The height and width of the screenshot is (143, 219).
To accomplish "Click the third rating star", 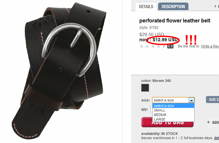I will coord(153,46).
